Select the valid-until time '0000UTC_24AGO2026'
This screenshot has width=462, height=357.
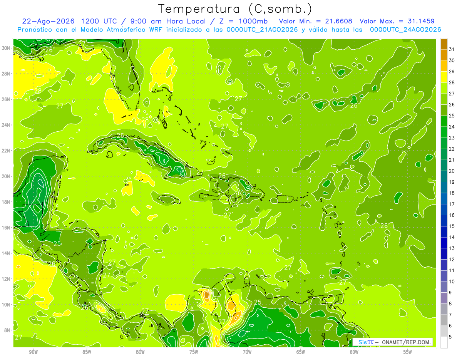pyautogui.click(x=405, y=29)
